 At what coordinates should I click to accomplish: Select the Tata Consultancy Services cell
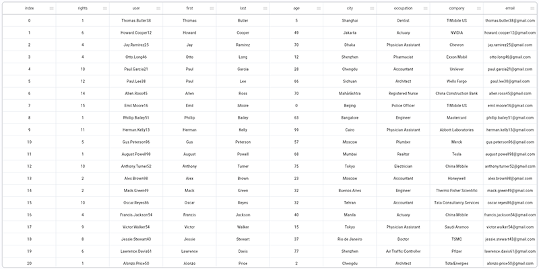(x=457, y=203)
